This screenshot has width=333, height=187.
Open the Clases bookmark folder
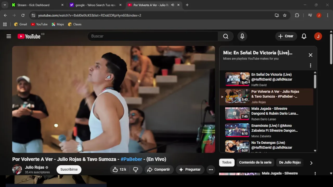[x=75, y=24]
